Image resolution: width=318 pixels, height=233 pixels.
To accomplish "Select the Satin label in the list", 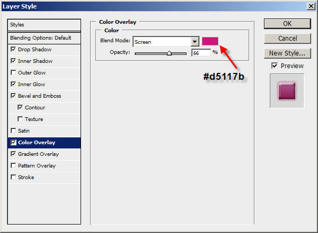I will coord(24,131).
